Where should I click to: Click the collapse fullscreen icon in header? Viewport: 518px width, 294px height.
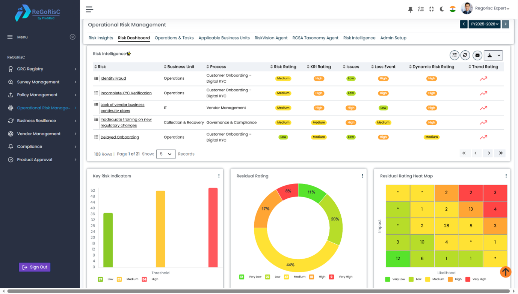(431, 9)
